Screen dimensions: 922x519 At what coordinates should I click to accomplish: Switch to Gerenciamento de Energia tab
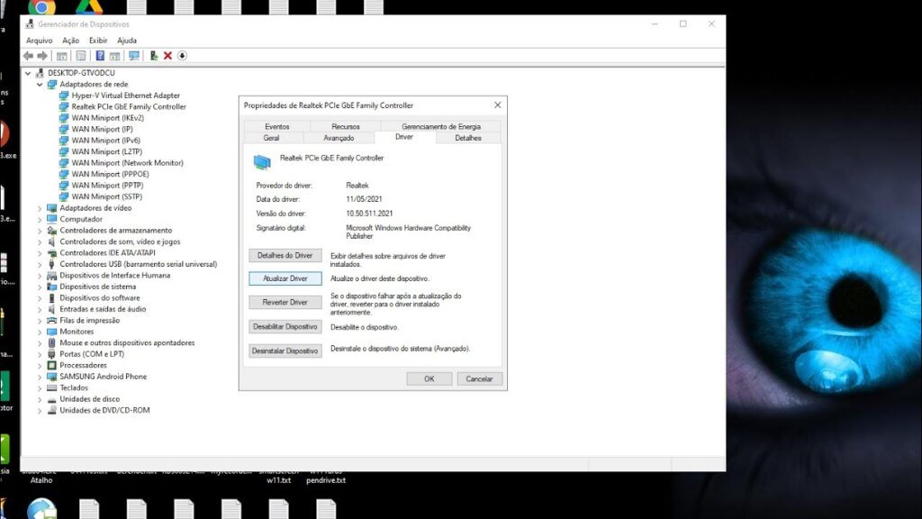(441, 126)
